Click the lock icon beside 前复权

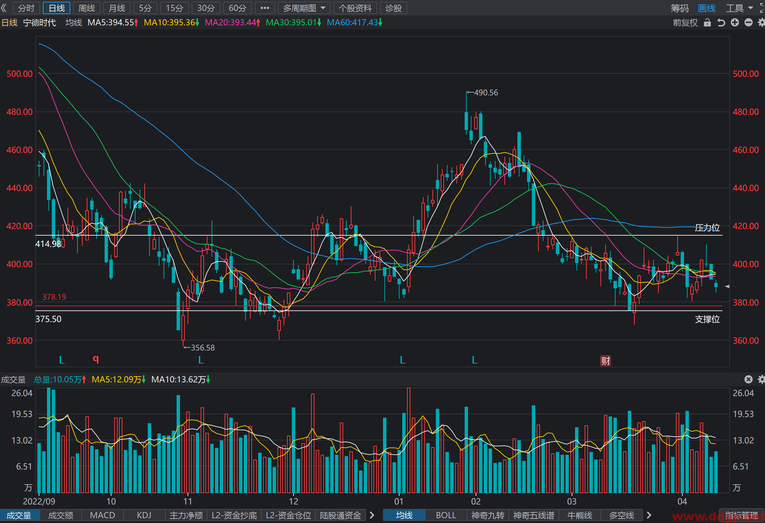click(x=707, y=23)
